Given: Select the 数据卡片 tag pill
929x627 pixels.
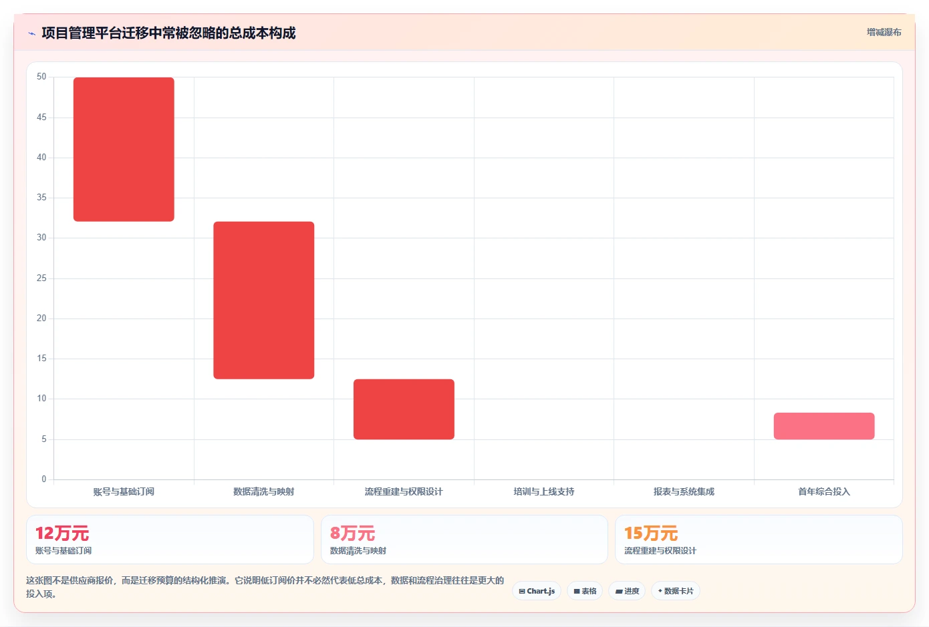Looking at the screenshot, I should tap(676, 591).
